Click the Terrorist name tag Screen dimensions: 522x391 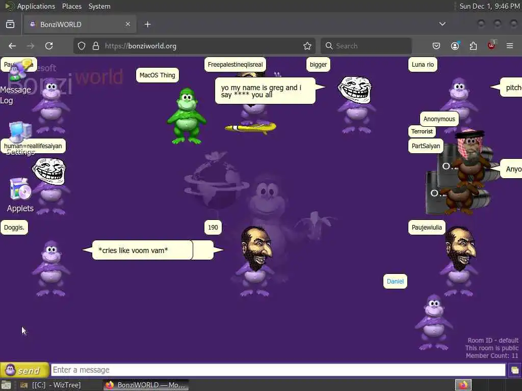click(x=422, y=131)
